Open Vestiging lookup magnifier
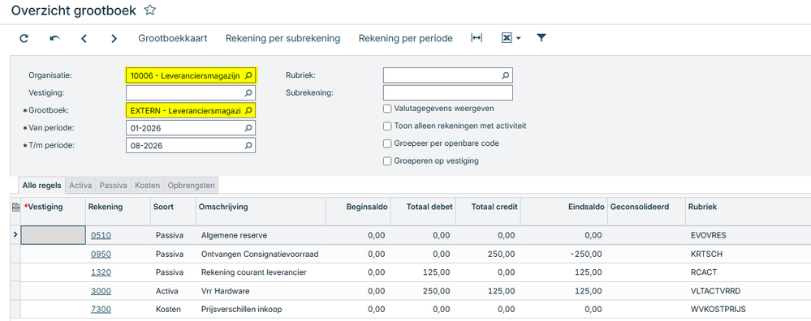The width and height of the screenshot is (811, 321). coord(248,93)
